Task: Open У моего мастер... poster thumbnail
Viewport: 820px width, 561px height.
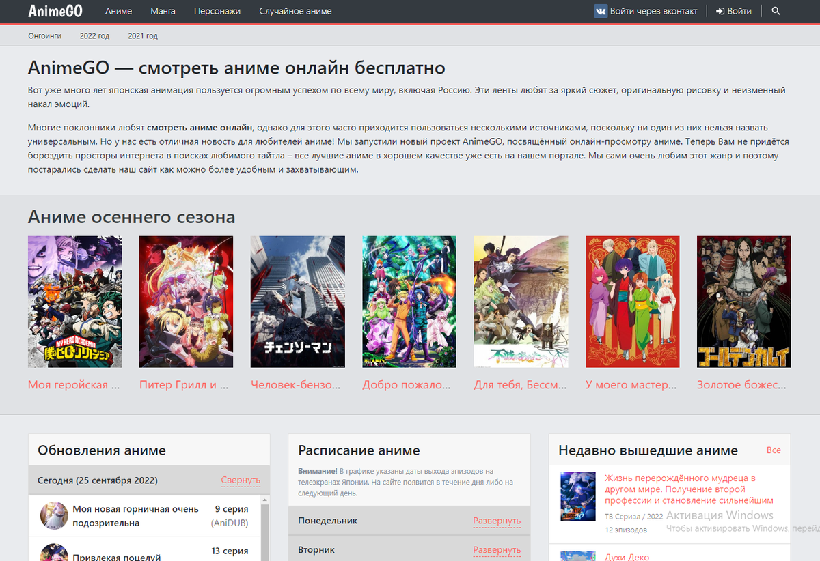Action: 633,302
